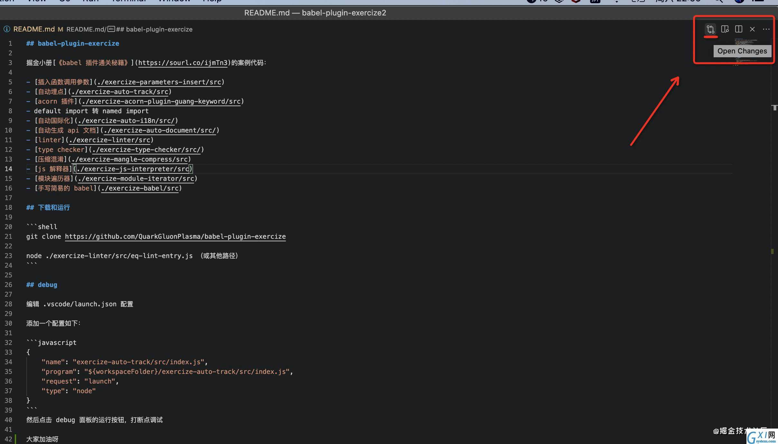
Task: Follow the https://sourl.co/ijmTn3 link
Action: pos(183,63)
